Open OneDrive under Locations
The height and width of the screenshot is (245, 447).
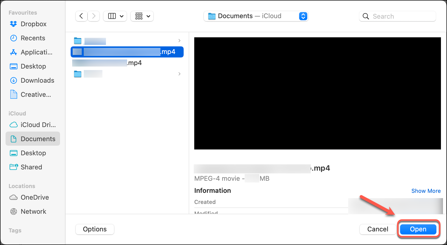tap(35, 197)
